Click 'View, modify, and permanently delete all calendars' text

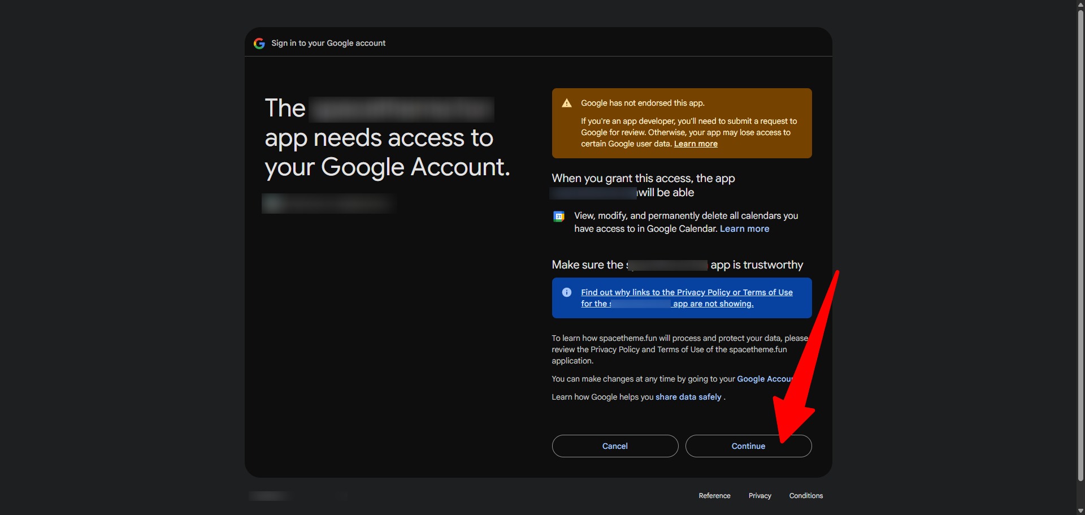pos(686,222)
